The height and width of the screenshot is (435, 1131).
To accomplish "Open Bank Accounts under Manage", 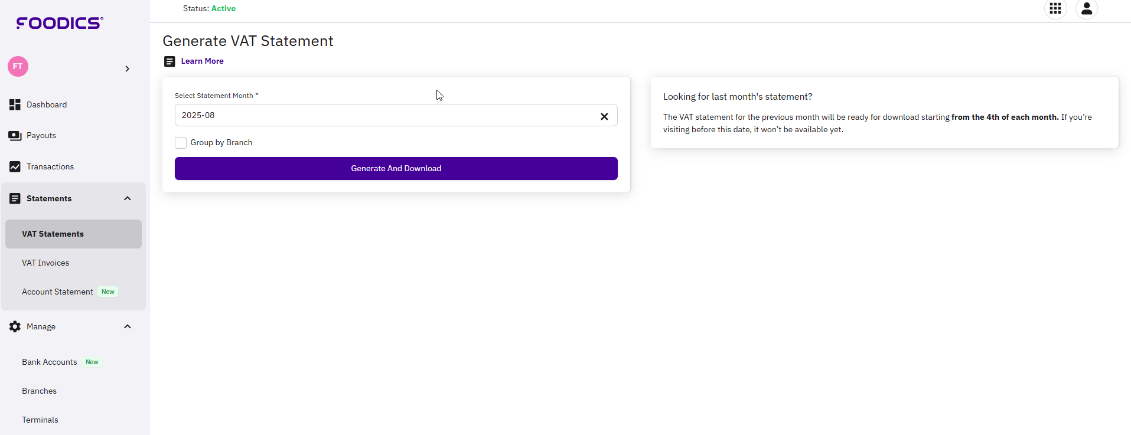I will pos(50,362).
